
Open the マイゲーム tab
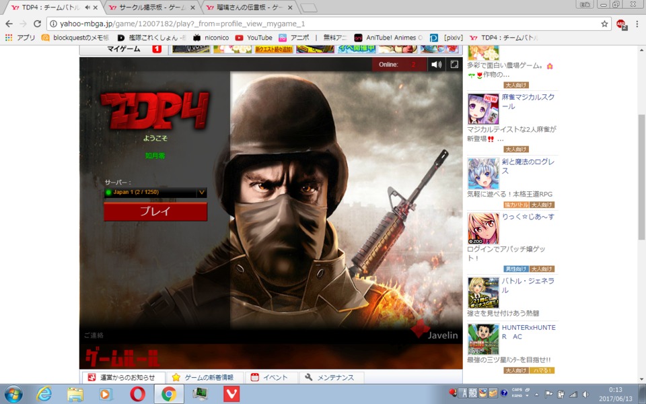pyautogui.click(x=124, y=49)
